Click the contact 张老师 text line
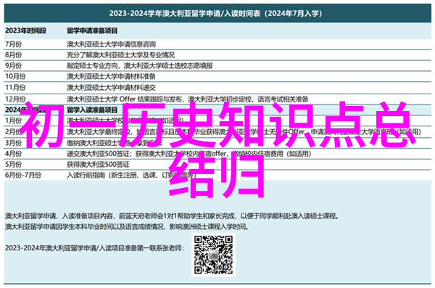This screenshot has height=288, width=435. [94, 247]
